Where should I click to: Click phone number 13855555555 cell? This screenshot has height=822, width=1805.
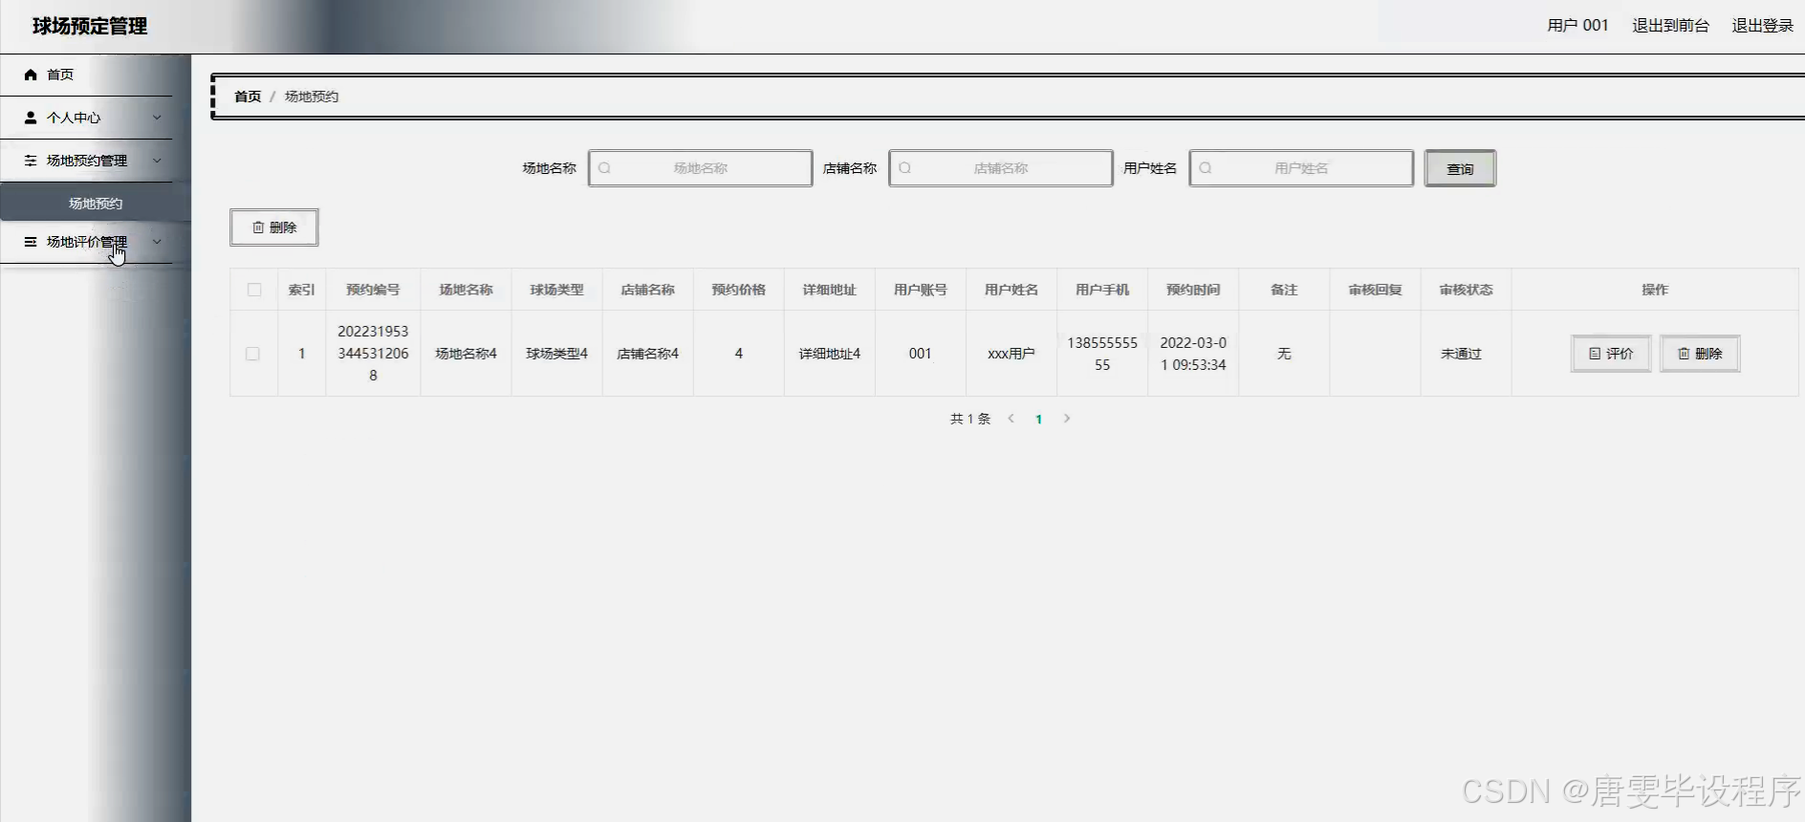click(1102, 354)
